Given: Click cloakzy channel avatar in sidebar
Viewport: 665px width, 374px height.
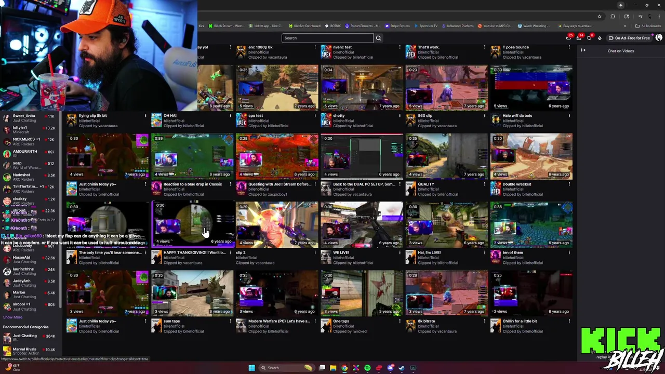Looking at the screenshot, I should 6,201.
